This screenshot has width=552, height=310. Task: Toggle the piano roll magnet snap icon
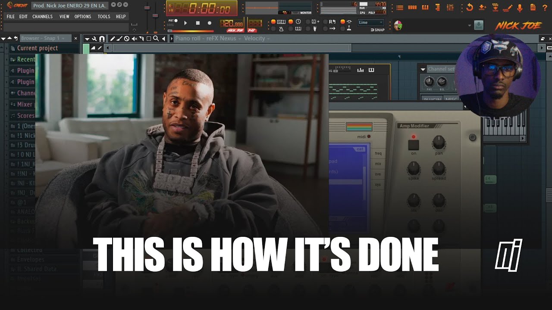(x=102, y=38)
